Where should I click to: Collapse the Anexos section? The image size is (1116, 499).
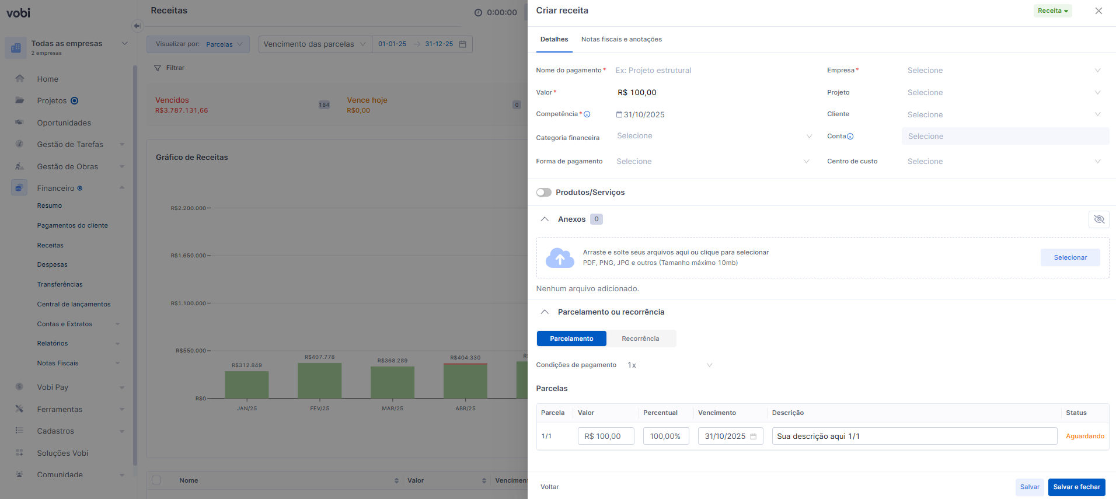545,219
